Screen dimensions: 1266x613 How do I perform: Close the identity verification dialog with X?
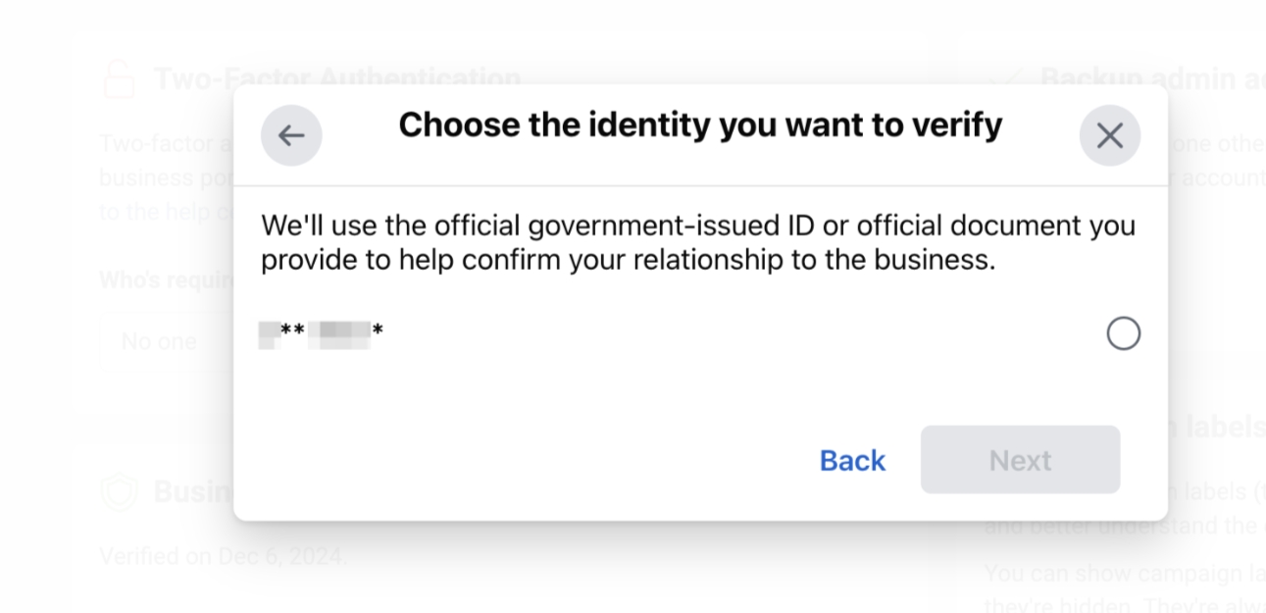[x=1109, y=135]
